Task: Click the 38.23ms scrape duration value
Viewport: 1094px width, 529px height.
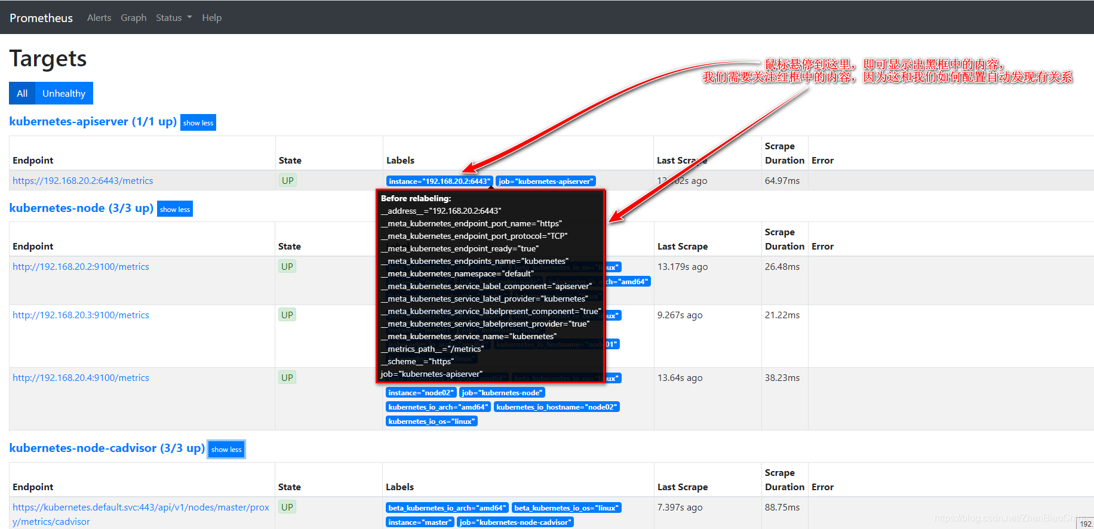Action: (x=782, y=377)
